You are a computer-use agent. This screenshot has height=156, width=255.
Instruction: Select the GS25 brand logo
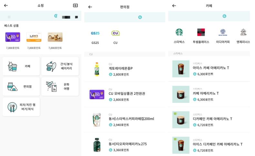pyautogui.click(x=95, y=33)
